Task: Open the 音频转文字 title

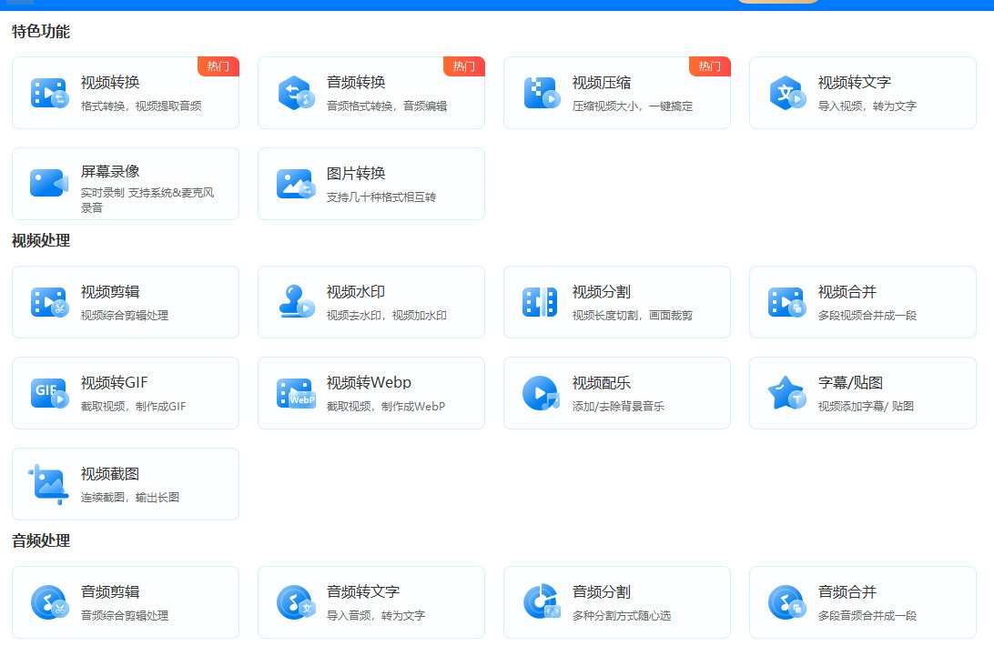Action: pyautogui.click(x=363, y=592)
